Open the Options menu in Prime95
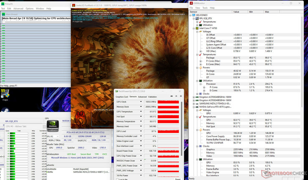 30,8
